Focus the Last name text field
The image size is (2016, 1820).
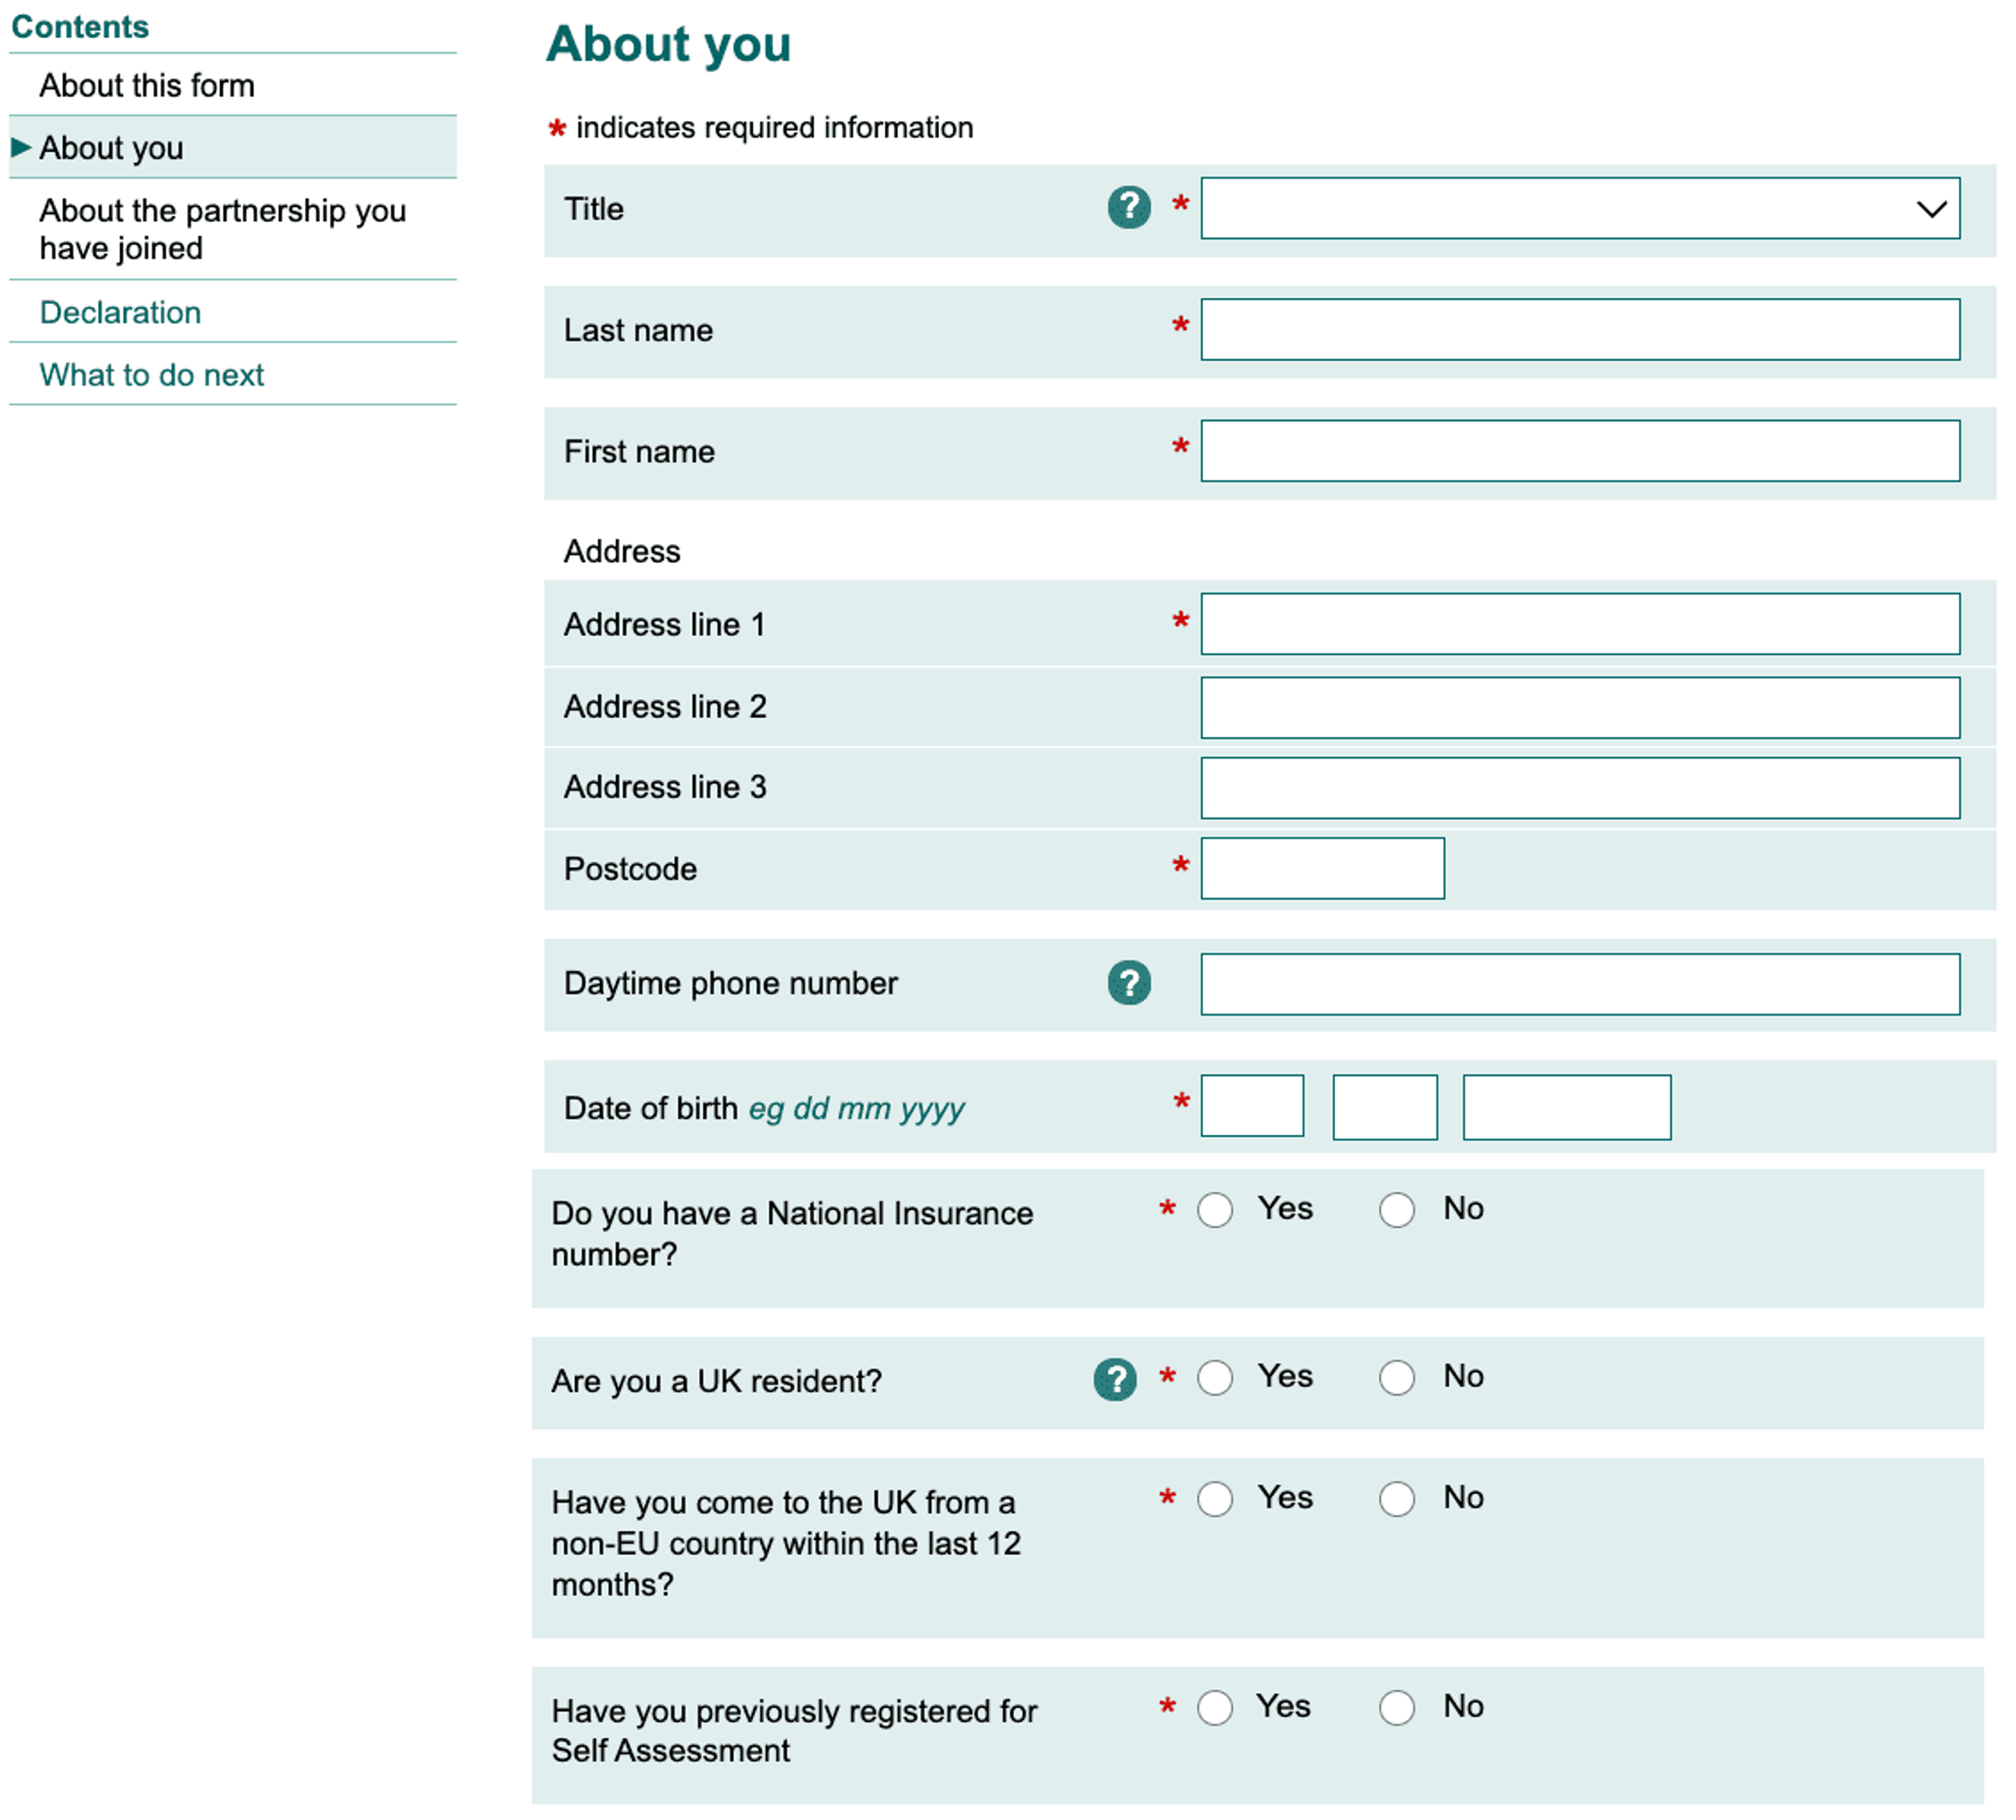[1580, 329]
